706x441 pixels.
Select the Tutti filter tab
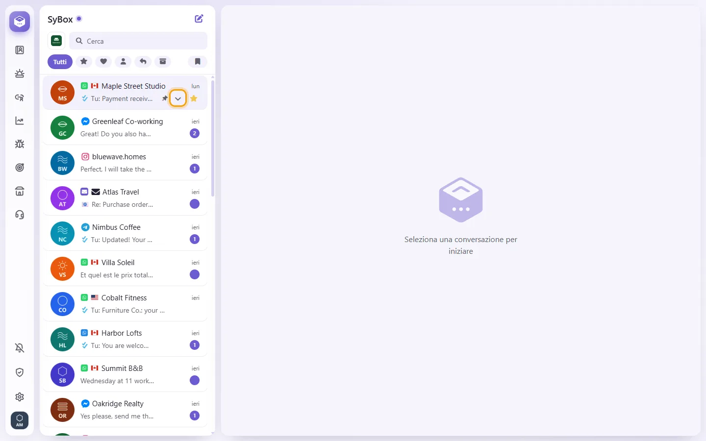pyautogui.click(x=60, y=62)
